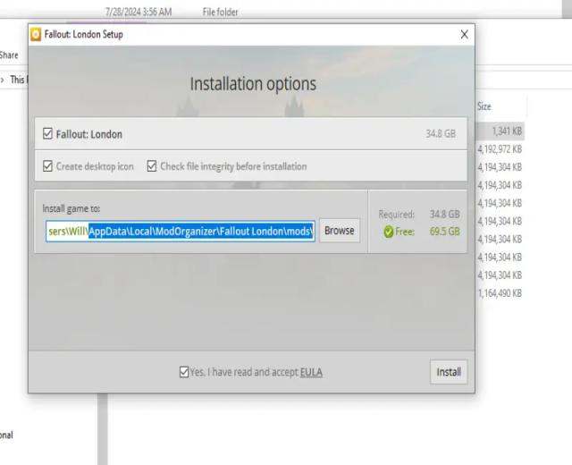Click the Free 69.5 GB value
The width and height of the screenshot is (572, 465).
click(444, 232)
